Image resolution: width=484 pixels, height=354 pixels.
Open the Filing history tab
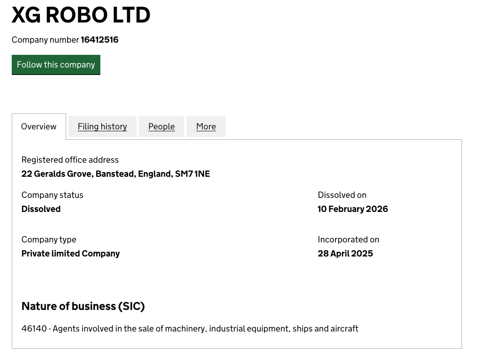click(x=102, y=127)
